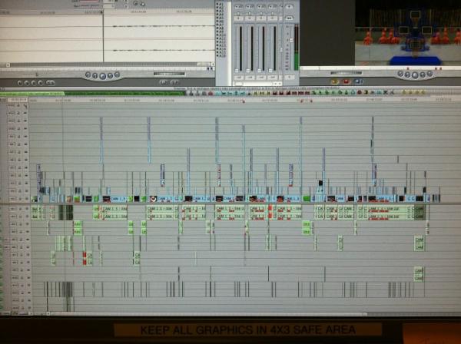Screen dimensions: 461x344
Task: Click the red Overwrite edit button in Canvas
Action: 346,81
